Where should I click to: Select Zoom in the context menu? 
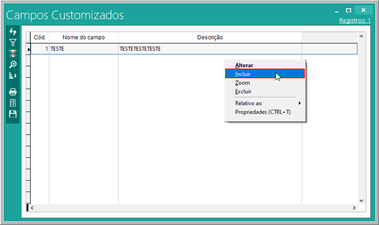tap(243, 83)
